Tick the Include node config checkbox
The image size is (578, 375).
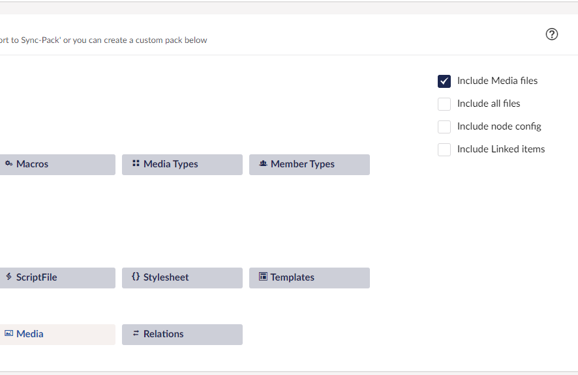tap(444, 126)
